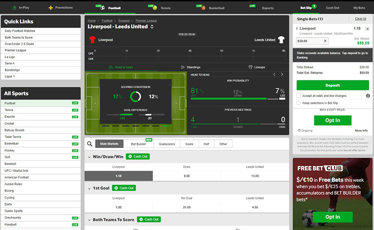Open the Goals markets tab
Image resolution: width=374 pixels, height=230 pixels.
189,144
